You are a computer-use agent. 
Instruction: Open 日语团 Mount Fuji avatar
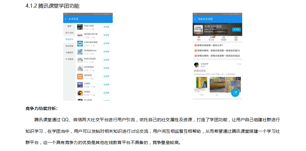(x=80, y=85)
